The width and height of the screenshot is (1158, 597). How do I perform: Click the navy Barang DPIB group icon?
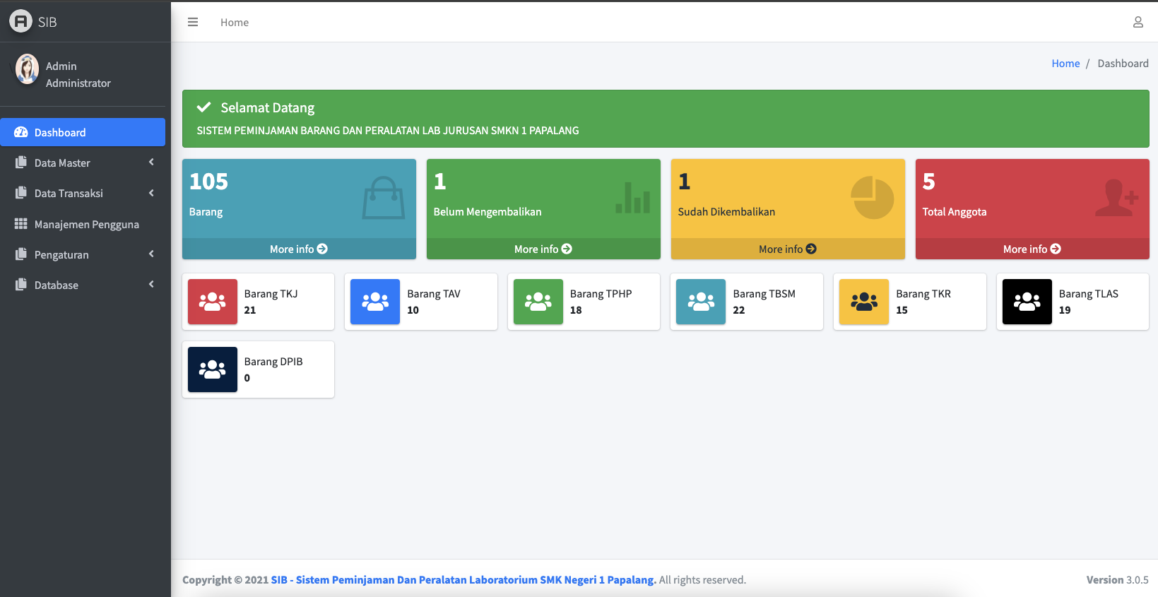(x=213, y=370)
